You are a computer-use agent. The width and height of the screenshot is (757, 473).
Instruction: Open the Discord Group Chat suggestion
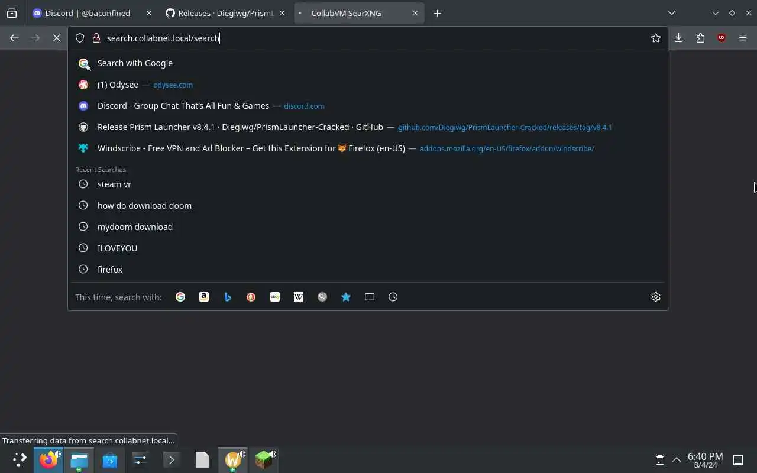[368, 106]
